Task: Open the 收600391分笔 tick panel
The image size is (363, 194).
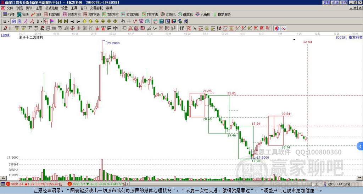Action: 337,184
